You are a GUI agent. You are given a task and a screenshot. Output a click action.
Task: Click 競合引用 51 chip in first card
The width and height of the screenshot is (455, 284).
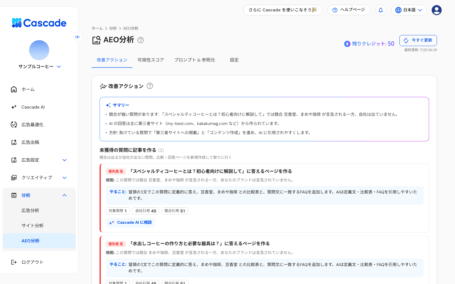coord(175,211)
